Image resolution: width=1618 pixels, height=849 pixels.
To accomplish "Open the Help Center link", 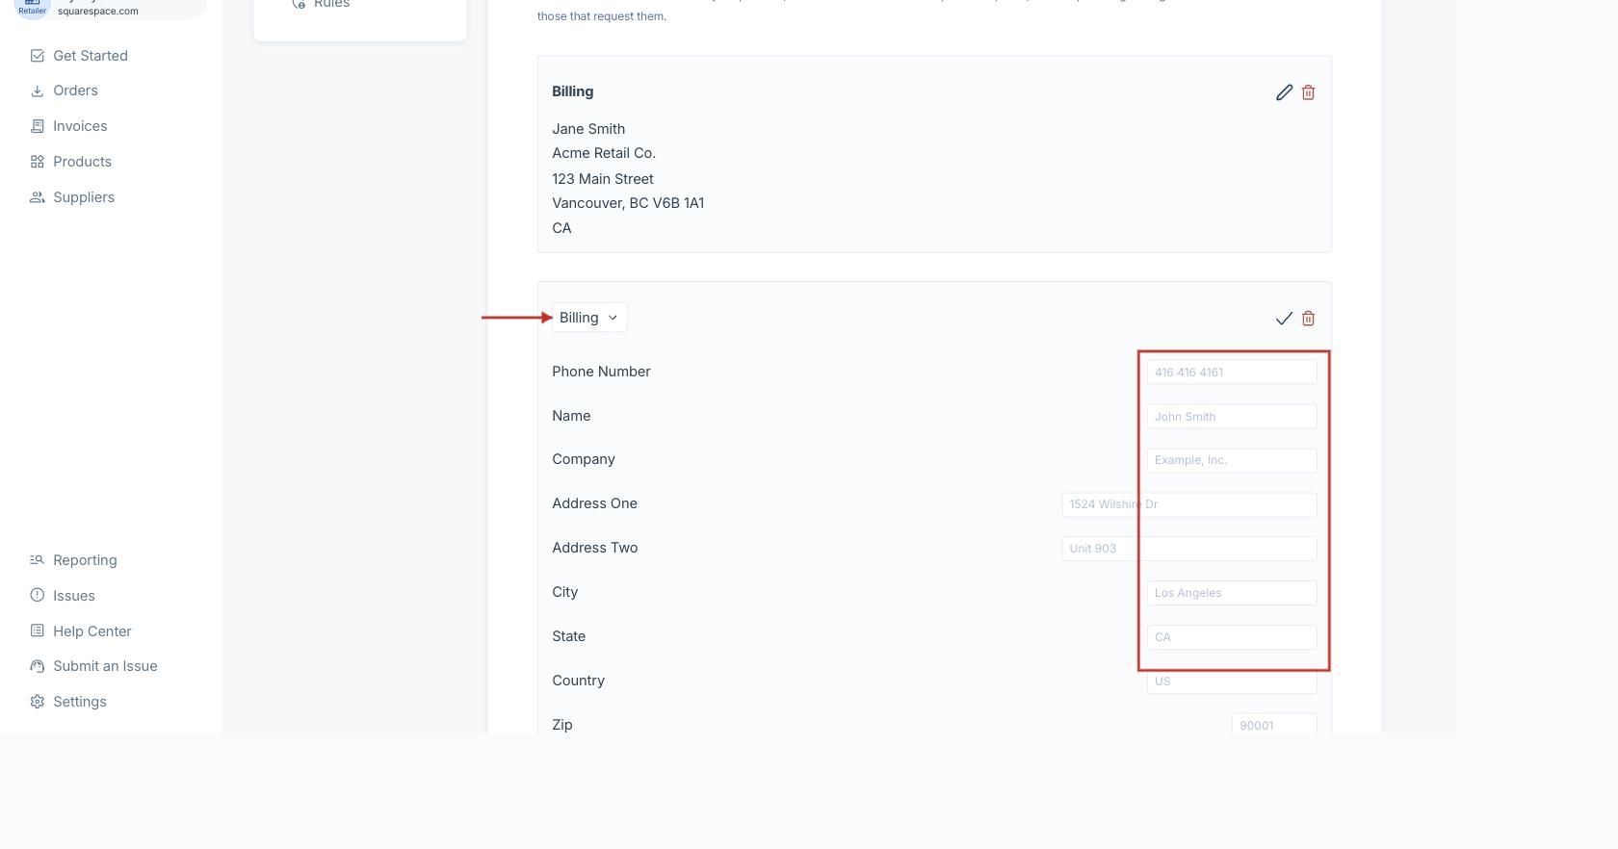I will click(x=91, y=631).
